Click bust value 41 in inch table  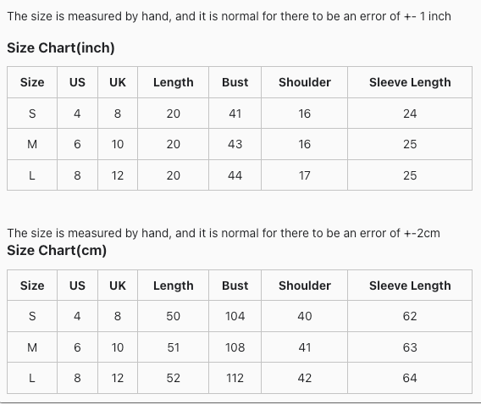(235, 114)
